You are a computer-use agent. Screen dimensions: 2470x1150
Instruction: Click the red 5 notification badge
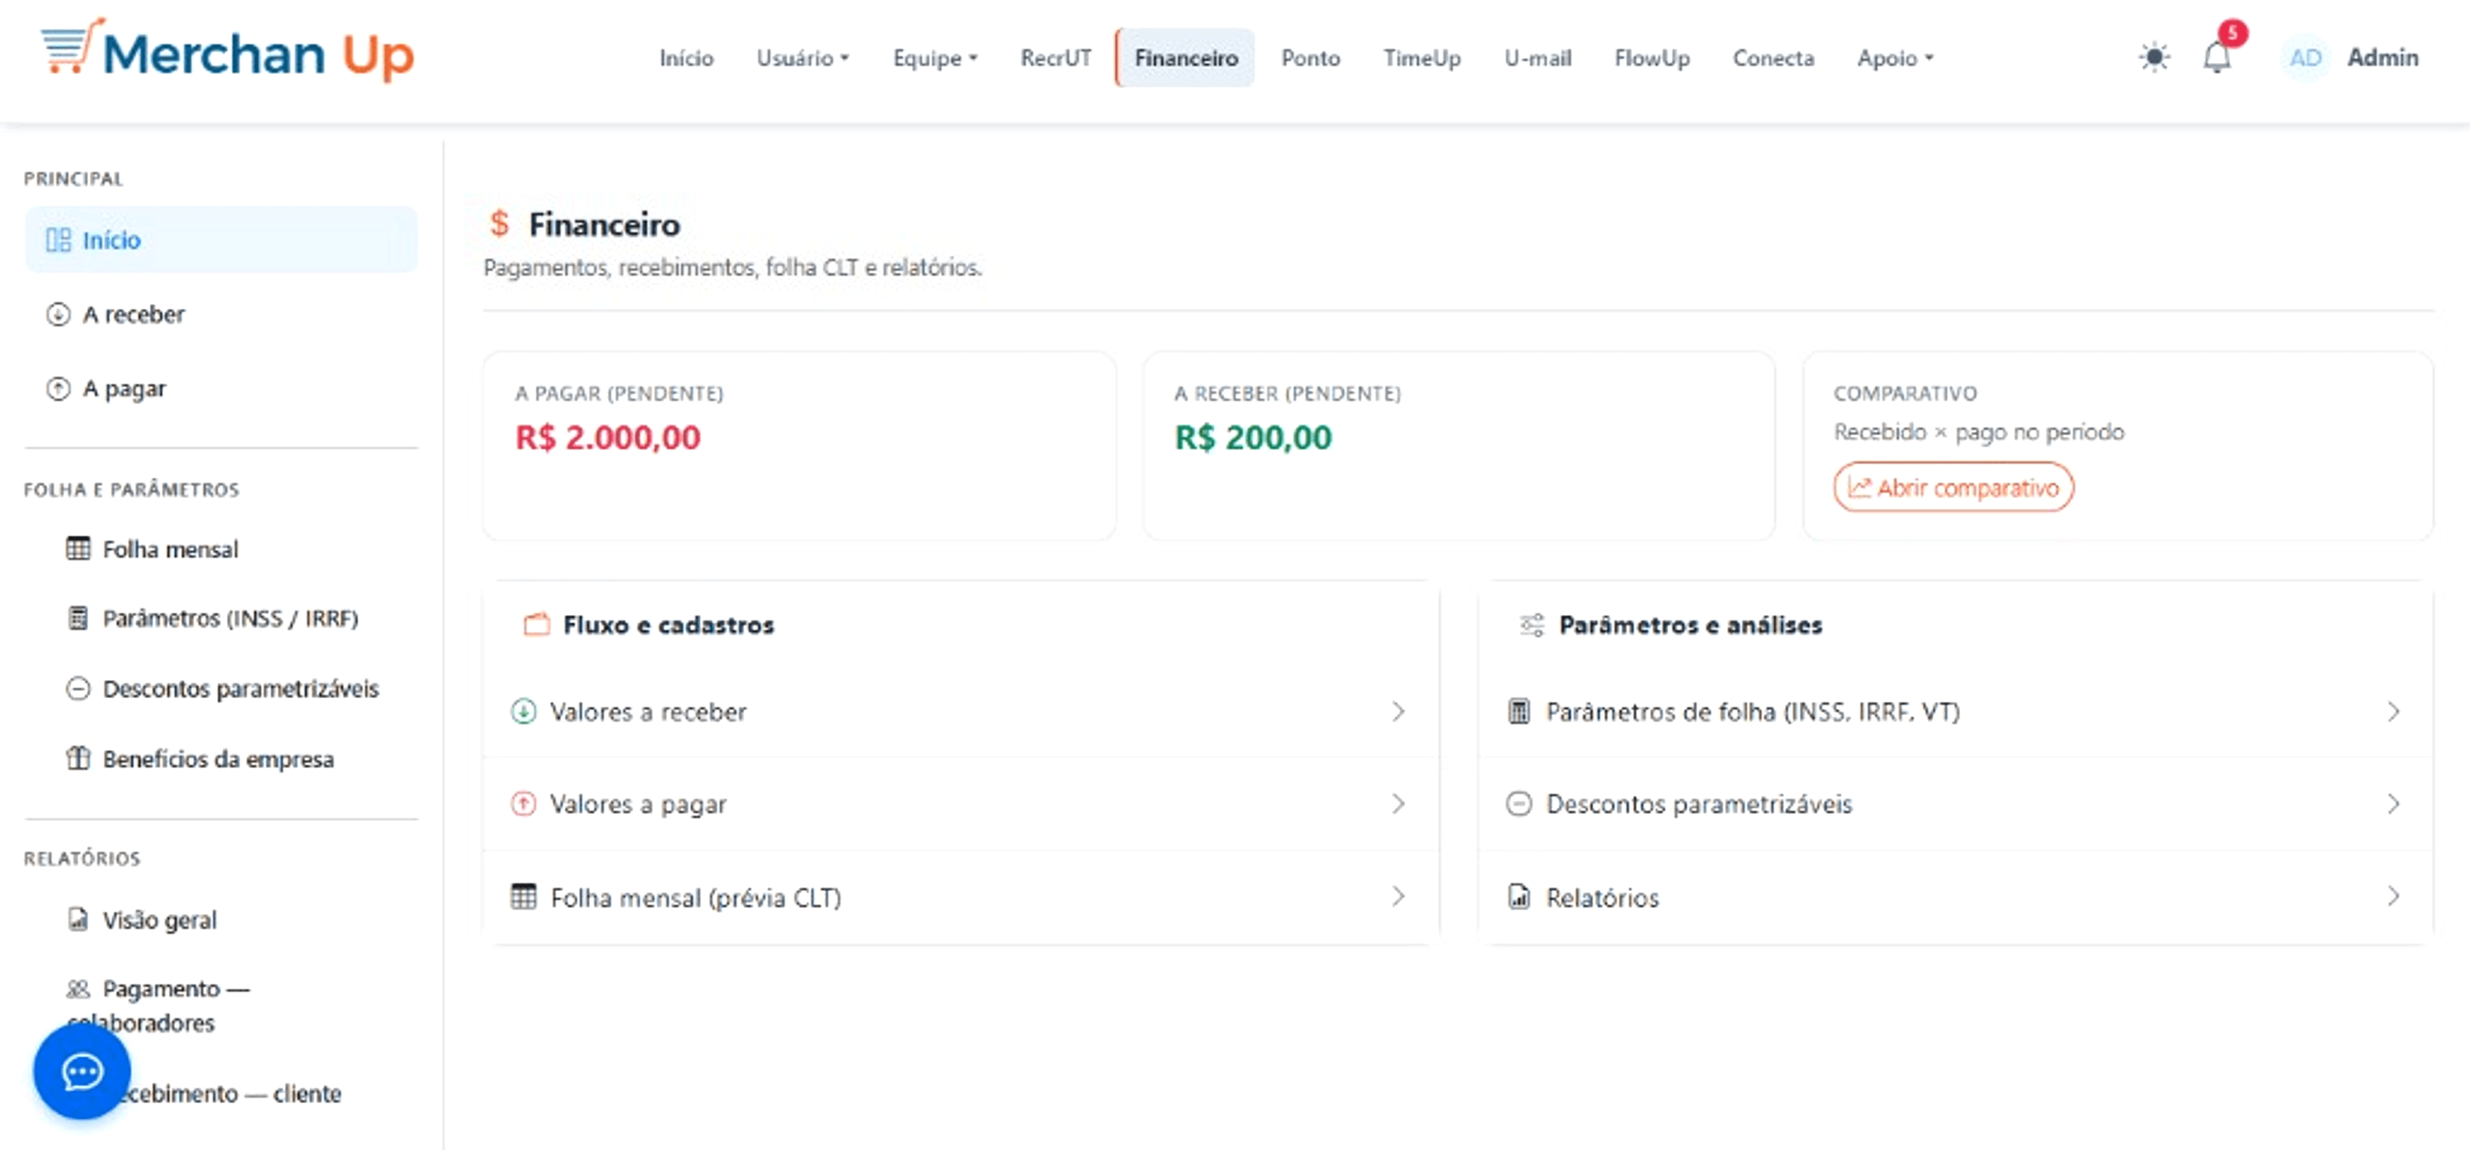tap(2233, 33)
